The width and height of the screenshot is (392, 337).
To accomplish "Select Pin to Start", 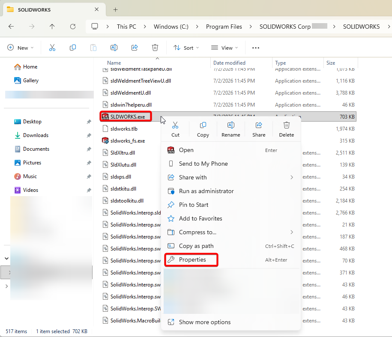I will pyautogui.click(x=231, y=205).
